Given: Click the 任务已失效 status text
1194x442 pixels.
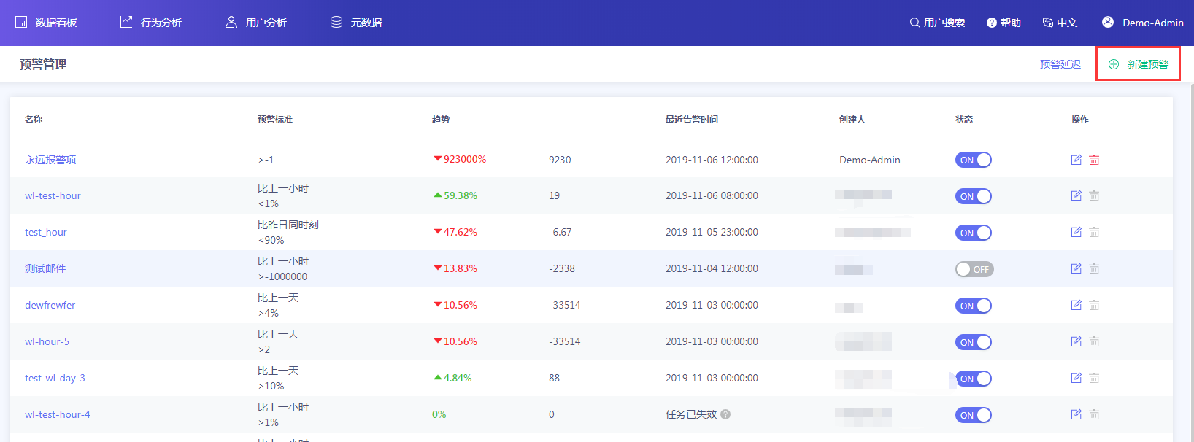Looking at the screenshot, I should tap(691, 414).
